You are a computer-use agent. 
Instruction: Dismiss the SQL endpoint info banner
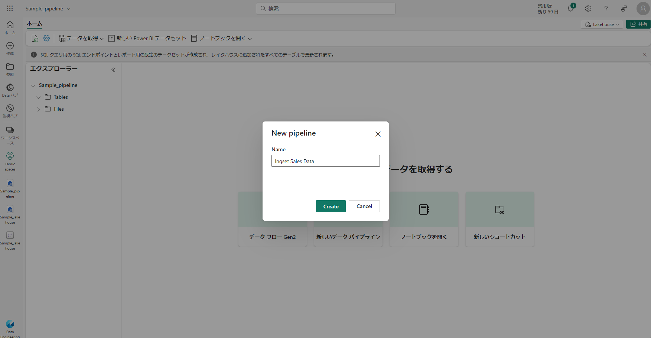(x=645, y=55)
